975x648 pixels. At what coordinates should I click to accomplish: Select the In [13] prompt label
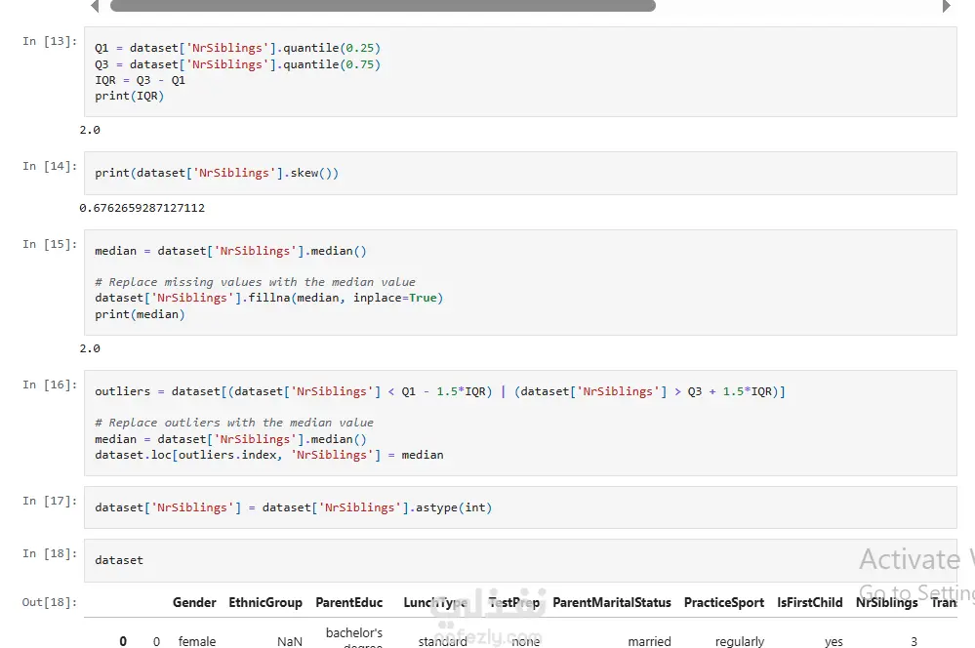tap(50, 41)
